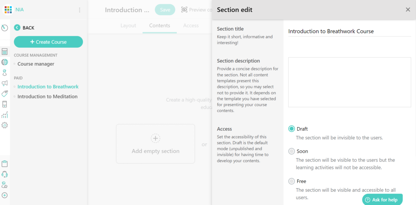Select the Draft access radio button
The image size is (416, 205).
pyautogui.click(x=292, y=129)
